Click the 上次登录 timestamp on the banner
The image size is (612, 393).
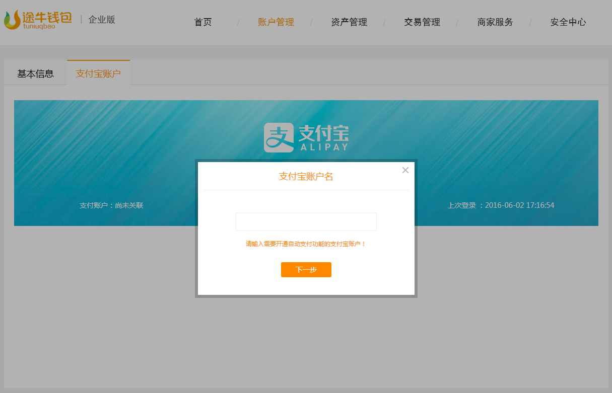(501, 205)
